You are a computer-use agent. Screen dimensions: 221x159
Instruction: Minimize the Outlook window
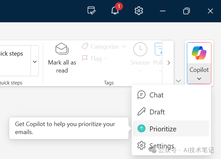pyautogui.click(x=162, y=11)
